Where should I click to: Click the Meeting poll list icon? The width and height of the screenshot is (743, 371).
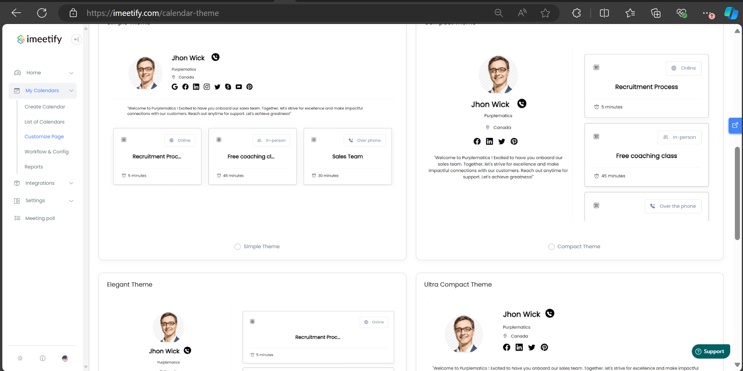17,218
